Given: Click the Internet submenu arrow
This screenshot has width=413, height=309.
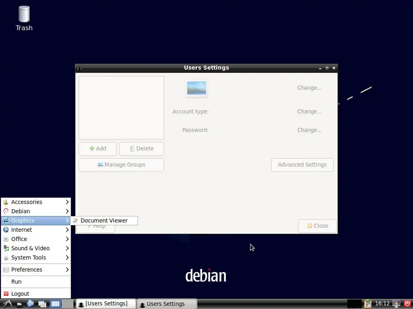Looking at the screenshot, I should 67,230.
